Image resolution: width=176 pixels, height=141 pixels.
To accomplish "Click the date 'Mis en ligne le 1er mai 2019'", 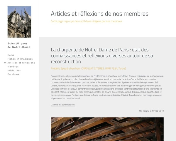I will click(x=151, y=111).
